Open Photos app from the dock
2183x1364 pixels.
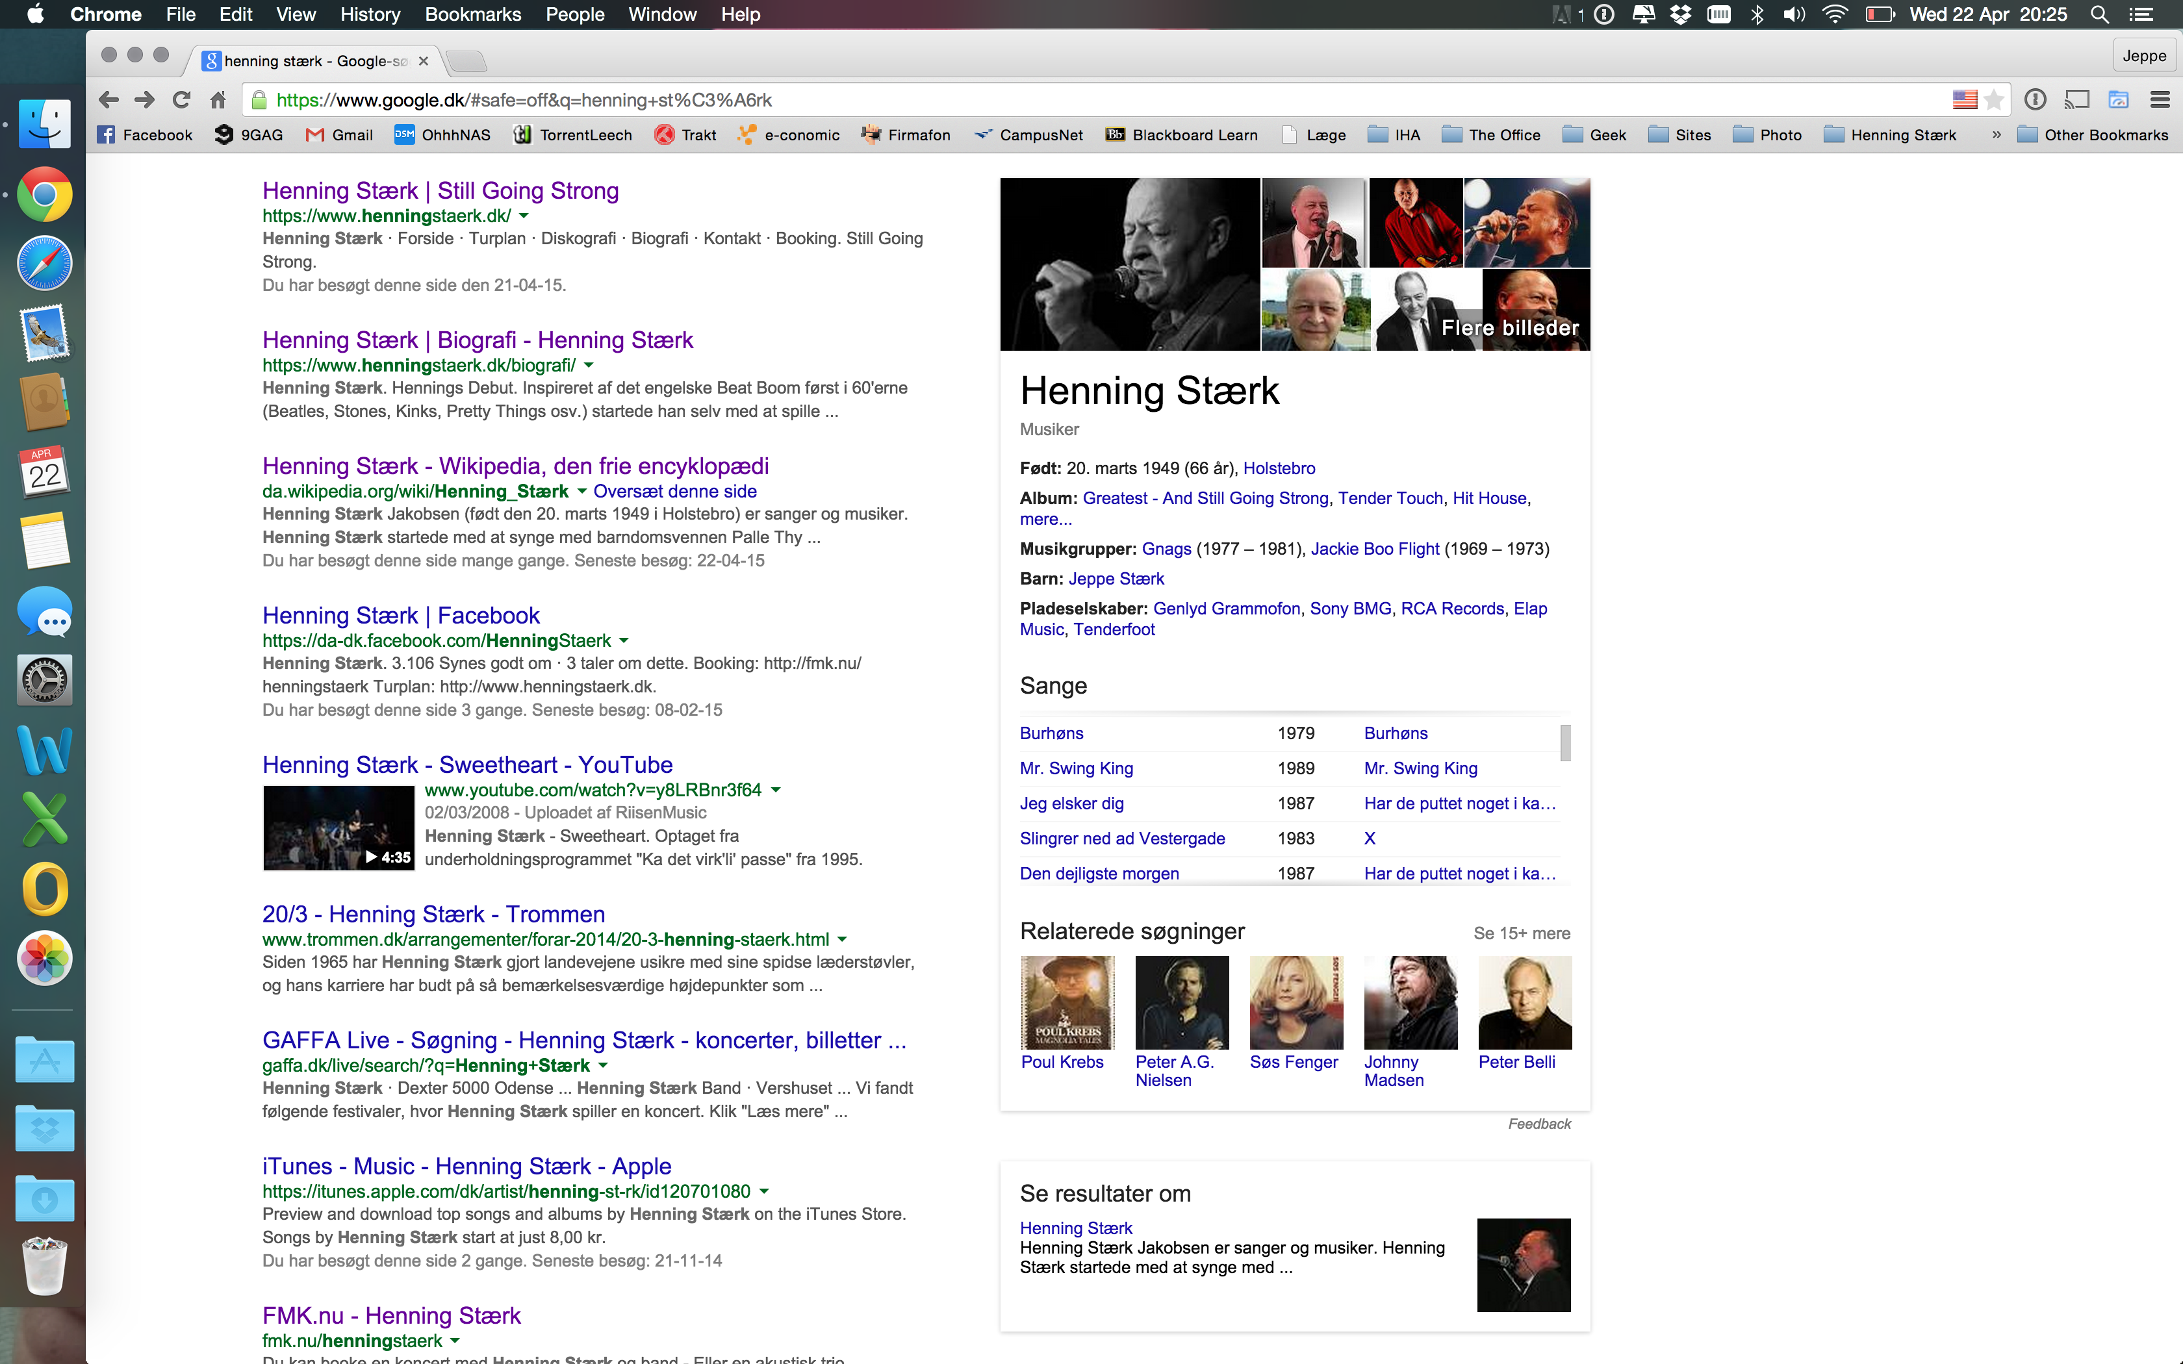point(44,958)
